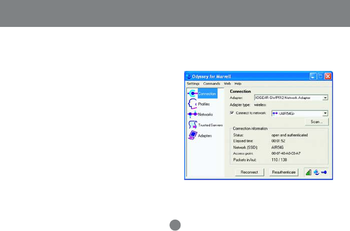Click the 'Odyssey for Marvell' title text
This screenshot has height=231, width=350.
[x=212, y=77]
